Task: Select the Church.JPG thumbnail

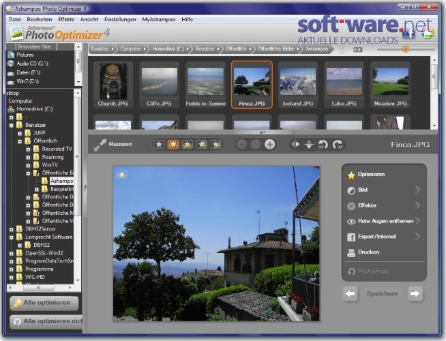Action: [113, 85]
